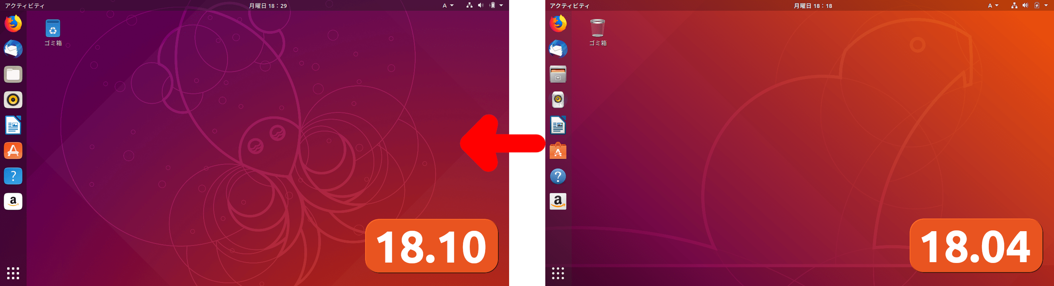The image size is (1054, 286).
Task: Click battery icon in 18.10 top bar
Action: [x=493, y=5]
